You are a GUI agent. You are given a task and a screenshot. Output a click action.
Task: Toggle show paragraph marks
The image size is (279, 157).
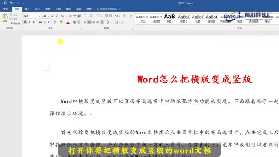click(x=131, y=16)
